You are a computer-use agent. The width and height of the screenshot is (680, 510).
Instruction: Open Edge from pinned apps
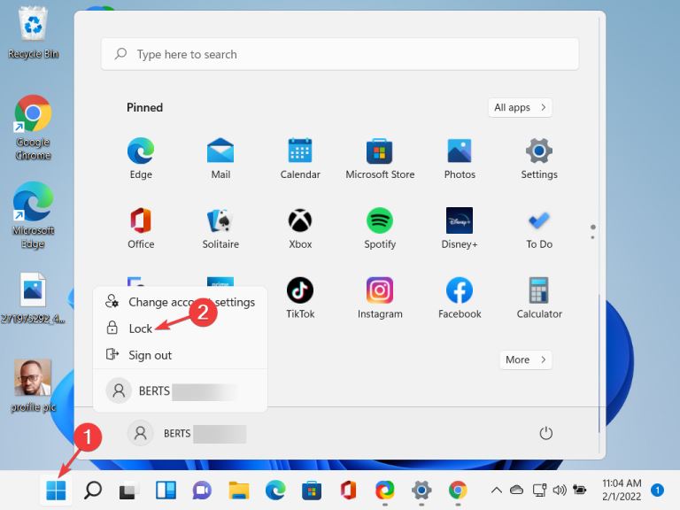point(141,158)
